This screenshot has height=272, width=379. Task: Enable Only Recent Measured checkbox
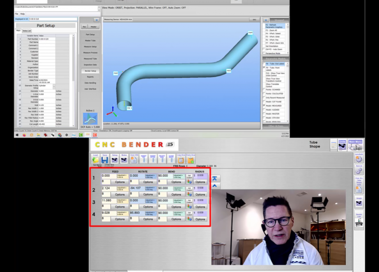coord(264,98)
